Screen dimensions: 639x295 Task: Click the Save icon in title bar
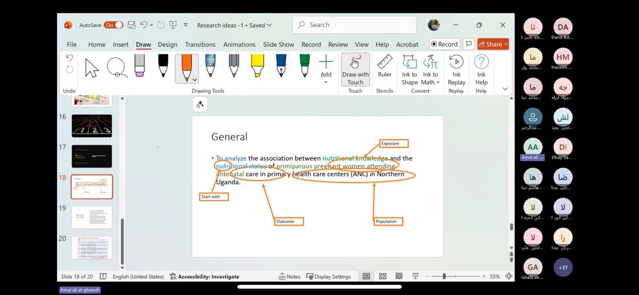131,25
